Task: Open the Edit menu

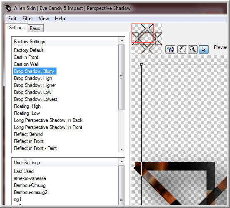Action: [12, 19]
